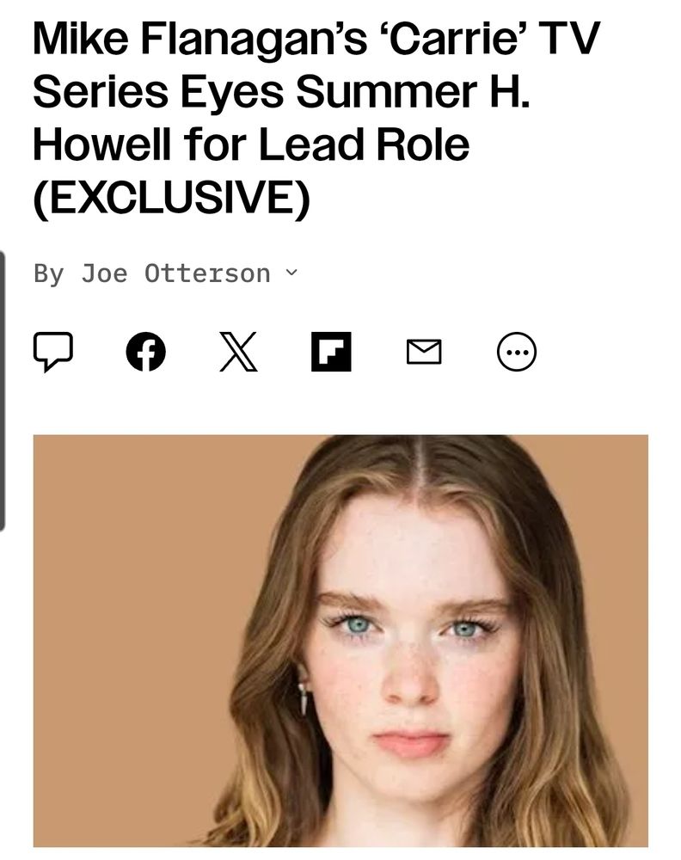Click the gray scroll handle on left edge

pyautogui.click(x=3, y=390)
